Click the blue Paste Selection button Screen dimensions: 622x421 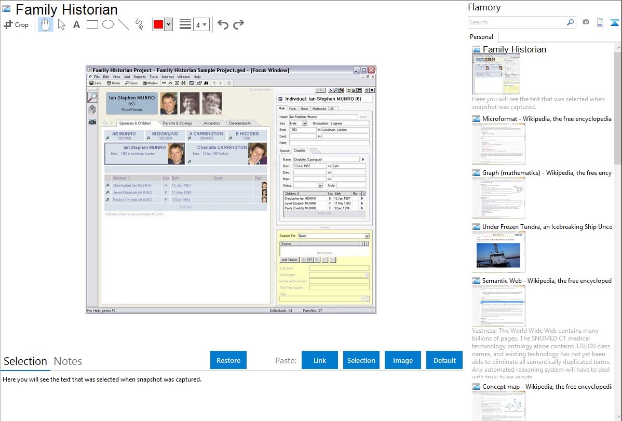(361, 360)
